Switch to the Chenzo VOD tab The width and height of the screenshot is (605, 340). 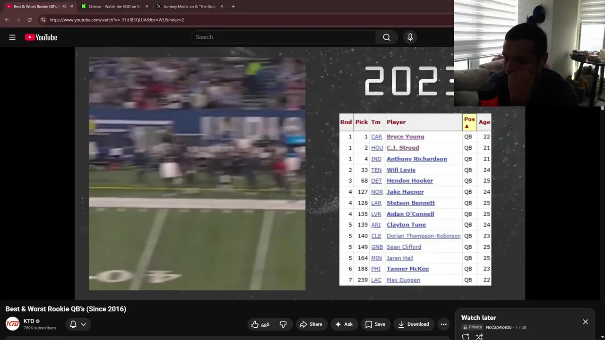click(x=114, y=7)
